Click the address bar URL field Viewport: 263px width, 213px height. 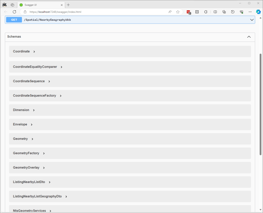coord(95,12)
